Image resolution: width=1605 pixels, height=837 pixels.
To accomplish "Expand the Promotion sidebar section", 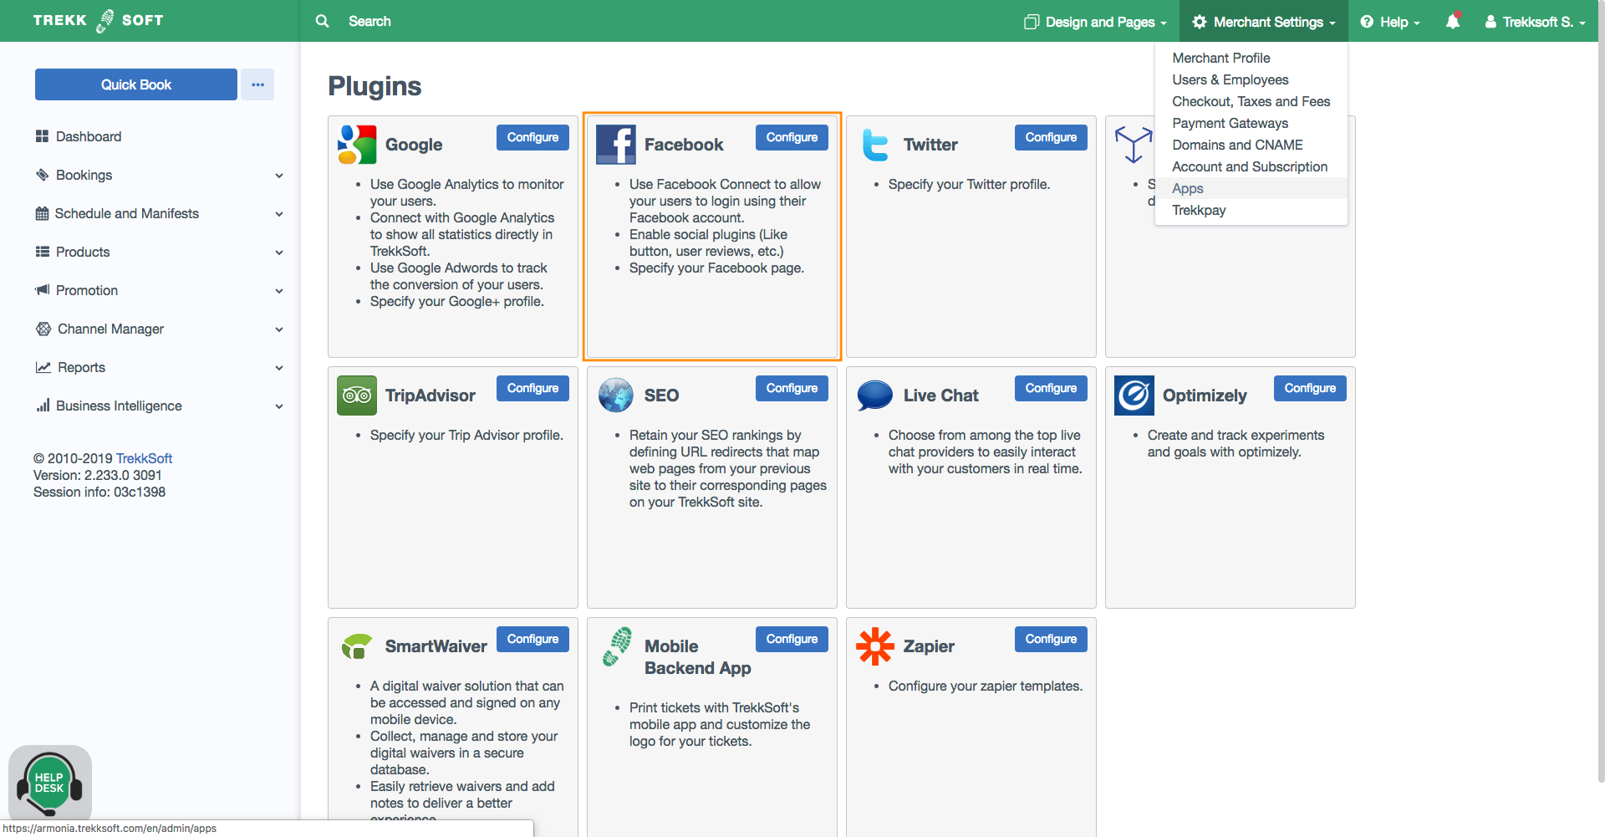I will 279,291.
